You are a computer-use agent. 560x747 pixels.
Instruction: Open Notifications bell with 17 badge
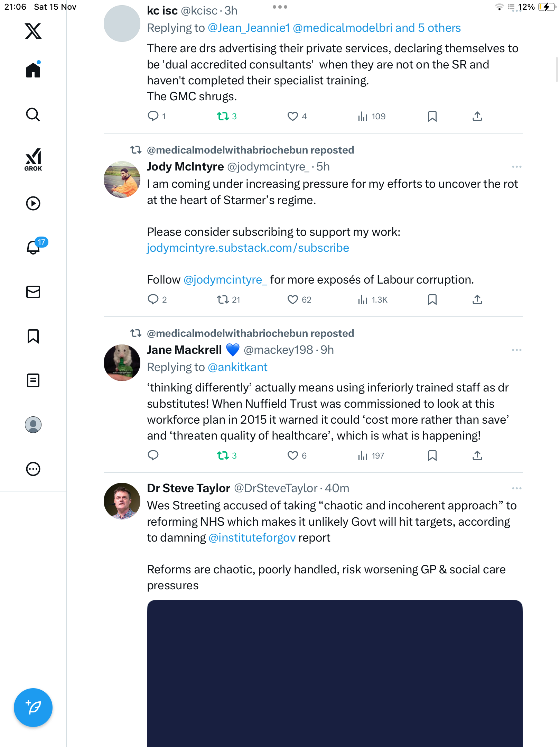(x=34, y=247)
